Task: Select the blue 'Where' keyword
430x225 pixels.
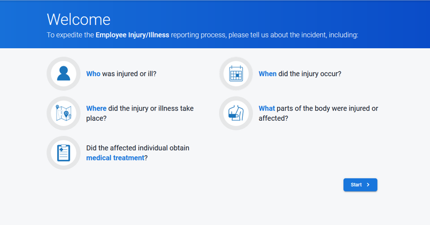Action: pos(96,109)
